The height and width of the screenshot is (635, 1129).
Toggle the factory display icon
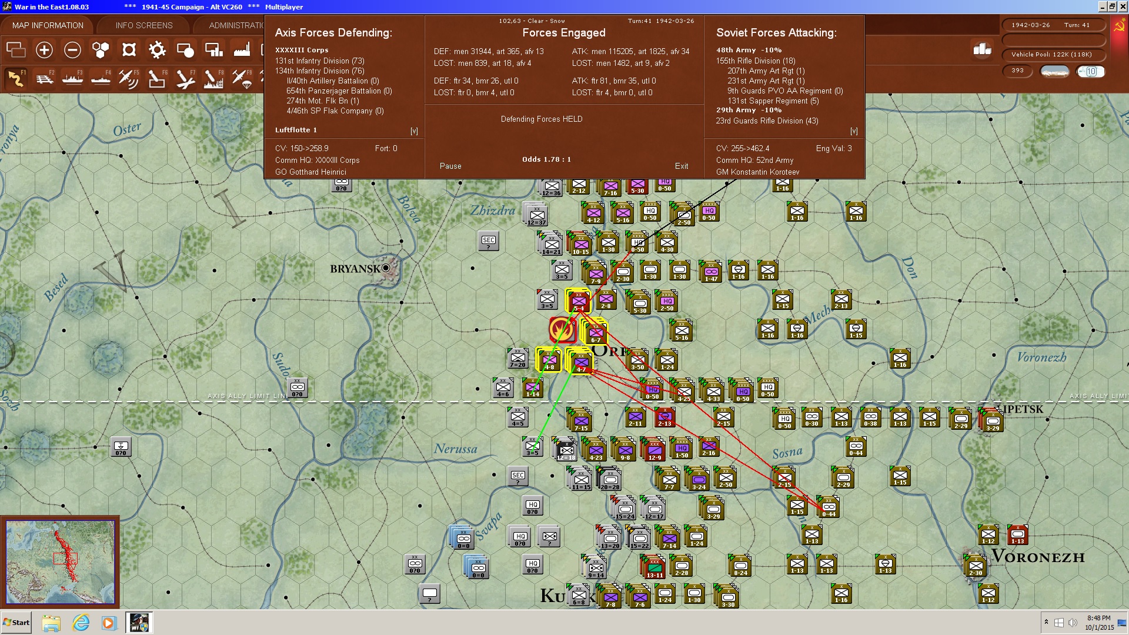(x=242, y=50)
